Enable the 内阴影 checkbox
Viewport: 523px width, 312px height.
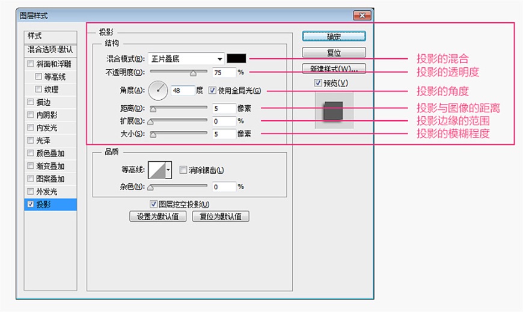(31, 115)
